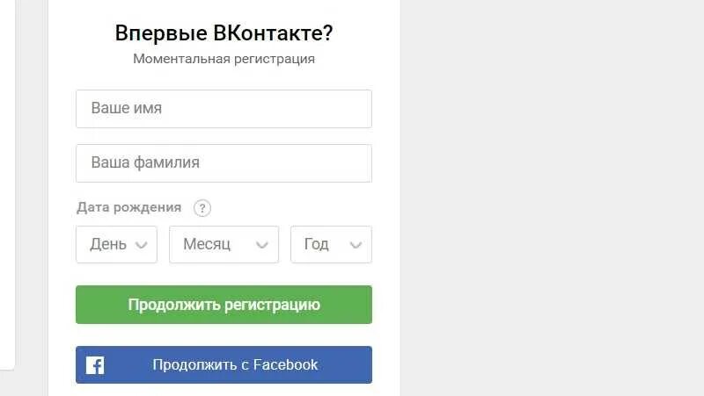Expand the Год year dropdown

click(332, 245)
